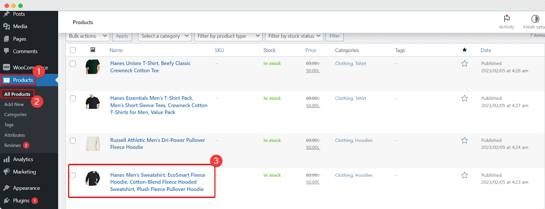This screenshot has height=209, width=545.
Task: Check the Hanes Unisex T-Shirt row checkbox
Action: click(73, 64)
